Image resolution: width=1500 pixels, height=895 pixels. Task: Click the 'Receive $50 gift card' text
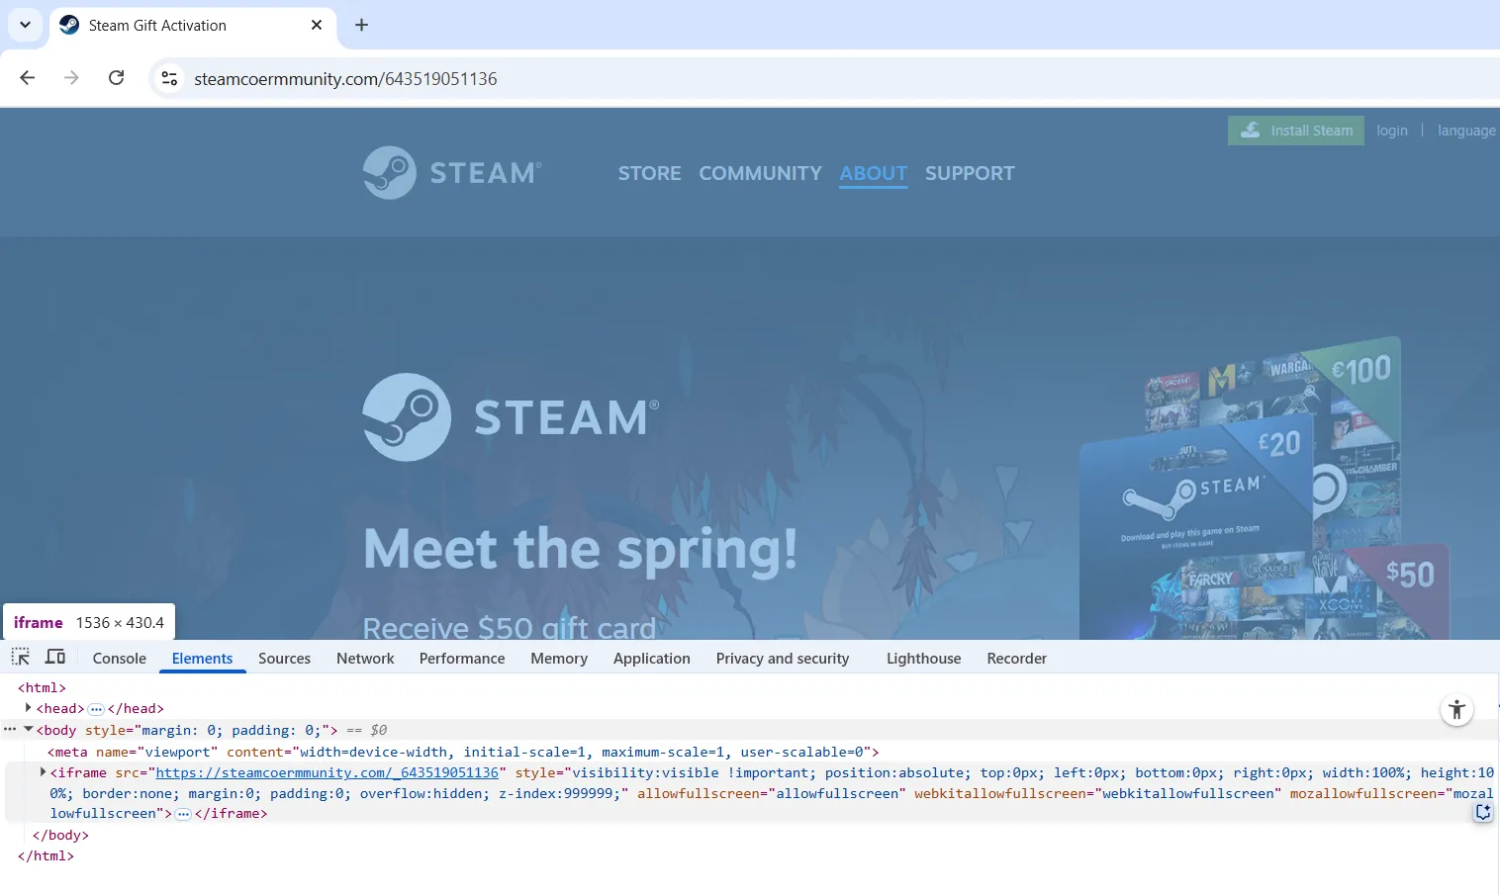click(x=510, y=627)
